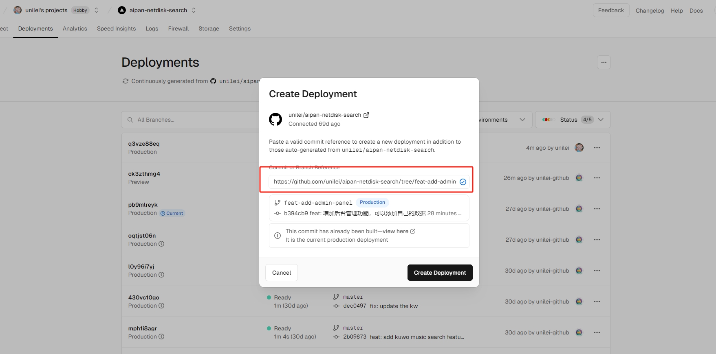Click the GitHub logo in Create Deployment dialog
This screenshot has height=354, width=716.
point(275,119)
